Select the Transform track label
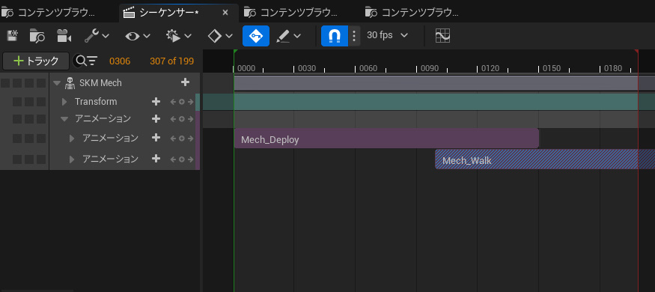The height and width of the screenshot is (292, 655). (96, 102)
